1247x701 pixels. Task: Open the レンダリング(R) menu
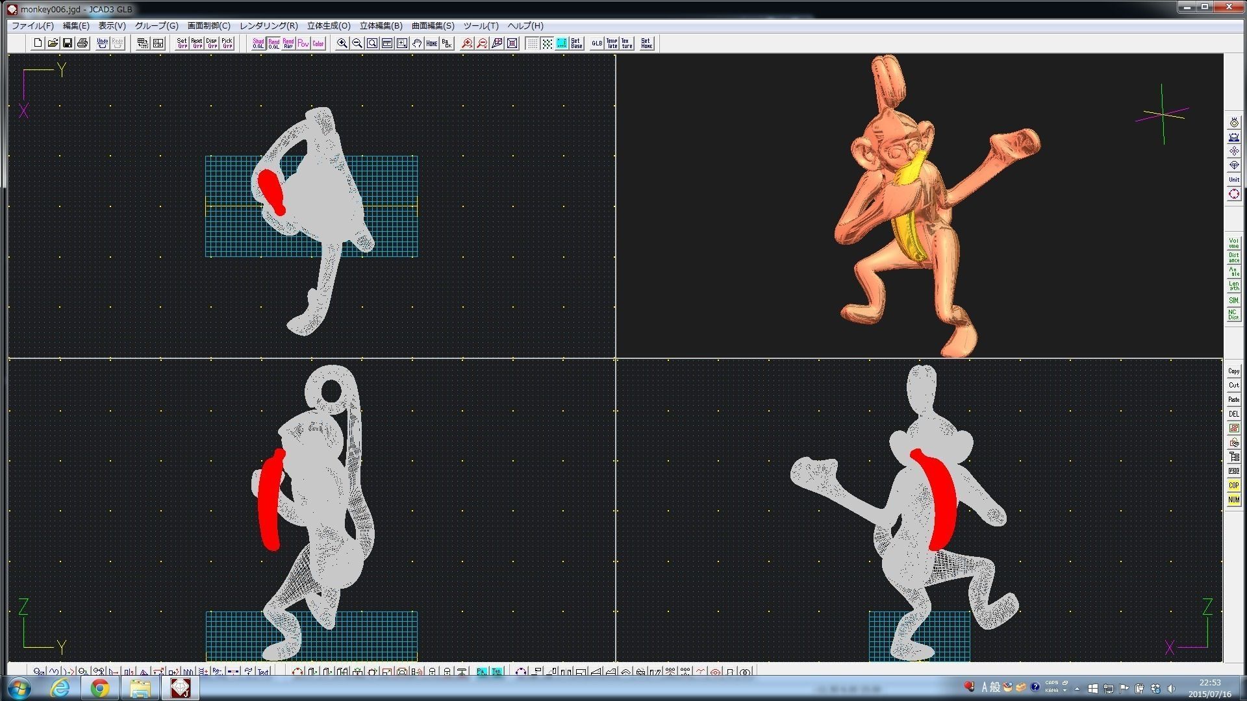[x=268, y=26]
